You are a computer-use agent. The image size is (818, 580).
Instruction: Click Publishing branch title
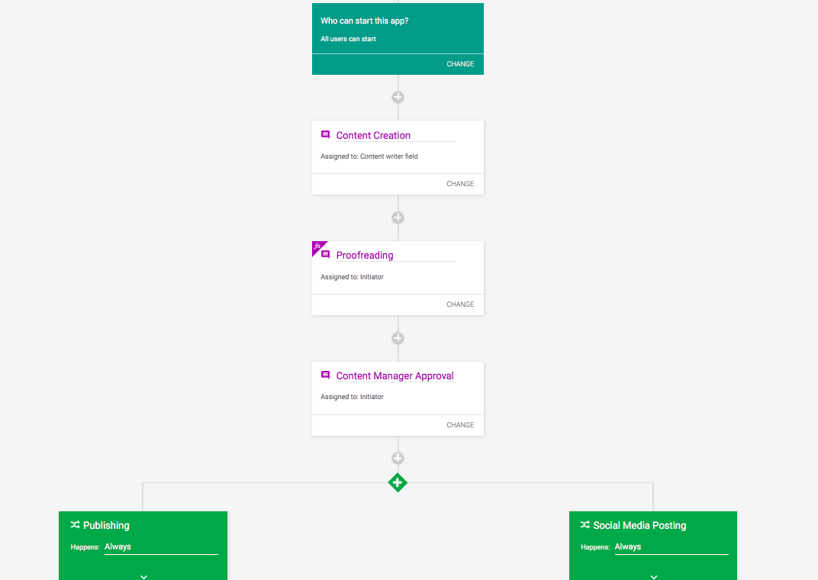click(x=106, y=525)
